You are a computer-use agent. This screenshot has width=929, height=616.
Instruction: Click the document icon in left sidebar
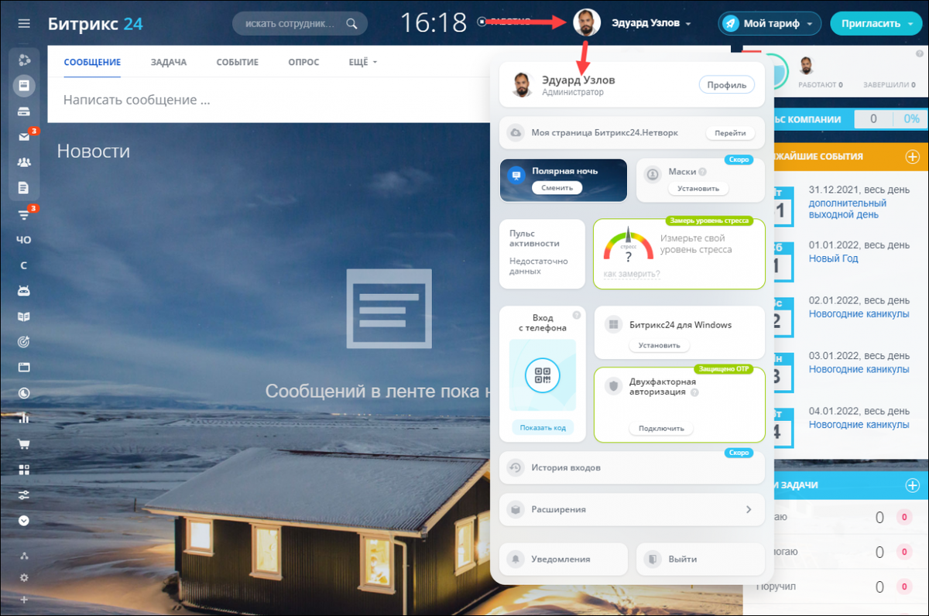24,187
